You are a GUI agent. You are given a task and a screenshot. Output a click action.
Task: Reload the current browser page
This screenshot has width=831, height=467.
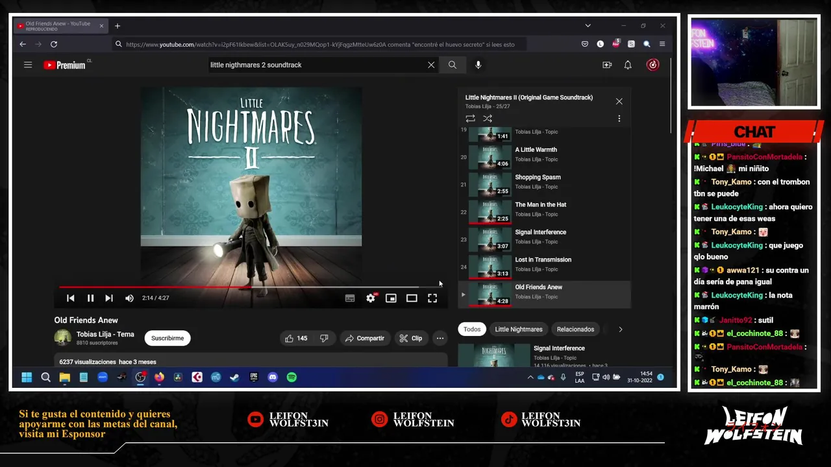coord(54,44)
